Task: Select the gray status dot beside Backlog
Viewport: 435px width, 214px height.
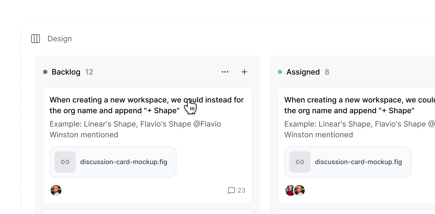Action: click(45, 72)
